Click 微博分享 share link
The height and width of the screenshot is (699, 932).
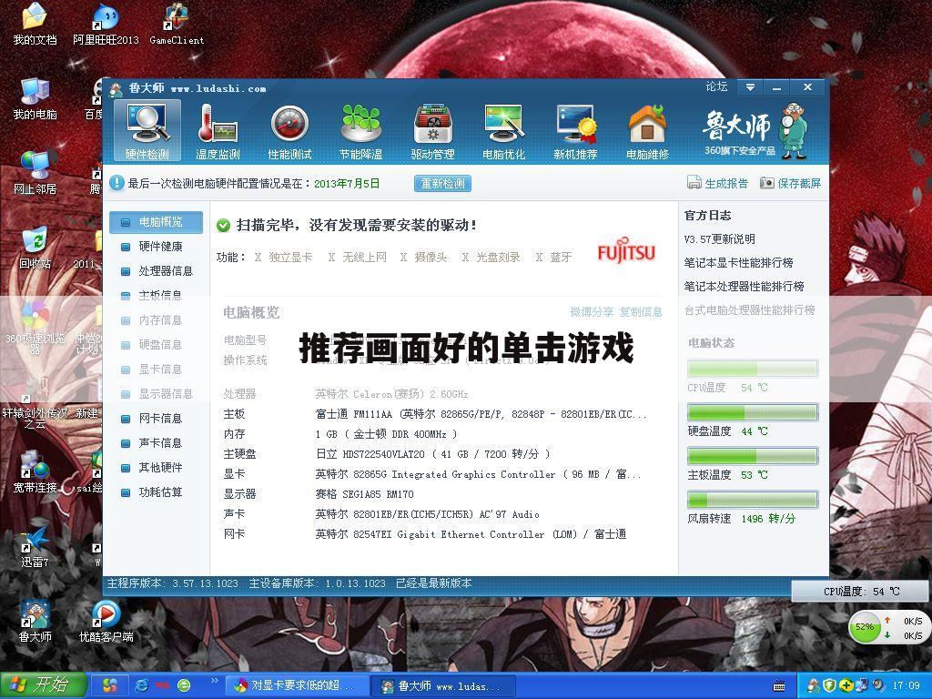pos(592,312)
